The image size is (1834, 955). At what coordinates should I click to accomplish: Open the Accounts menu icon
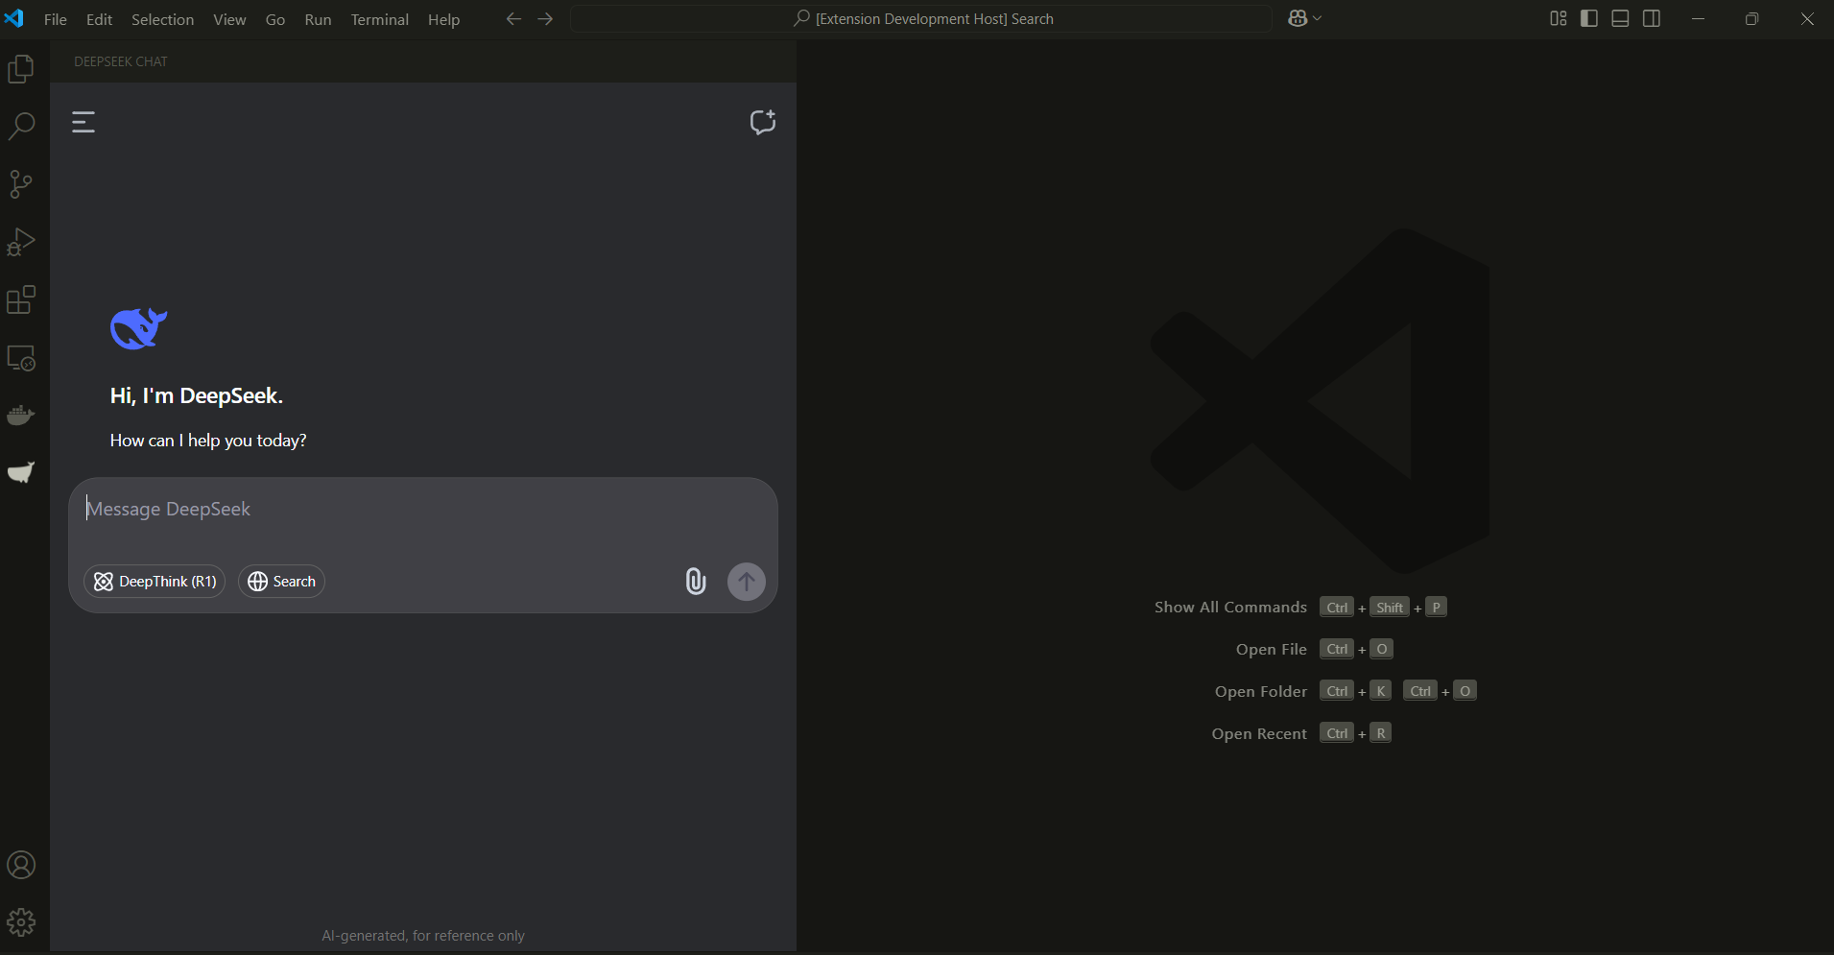coord(21,865)
